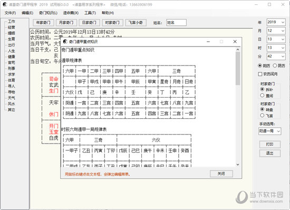Click the red 生门 text in chart
The width and height of the screenshot is (290, 210).
tap(54, 91)
